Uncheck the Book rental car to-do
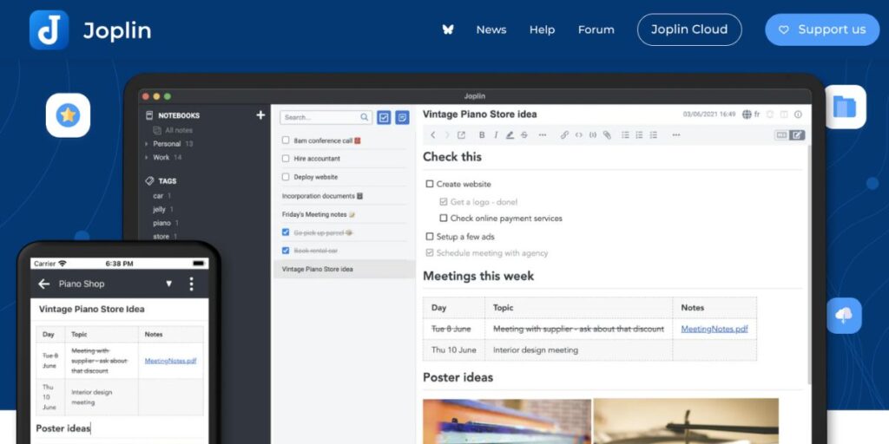 (286, 251)
